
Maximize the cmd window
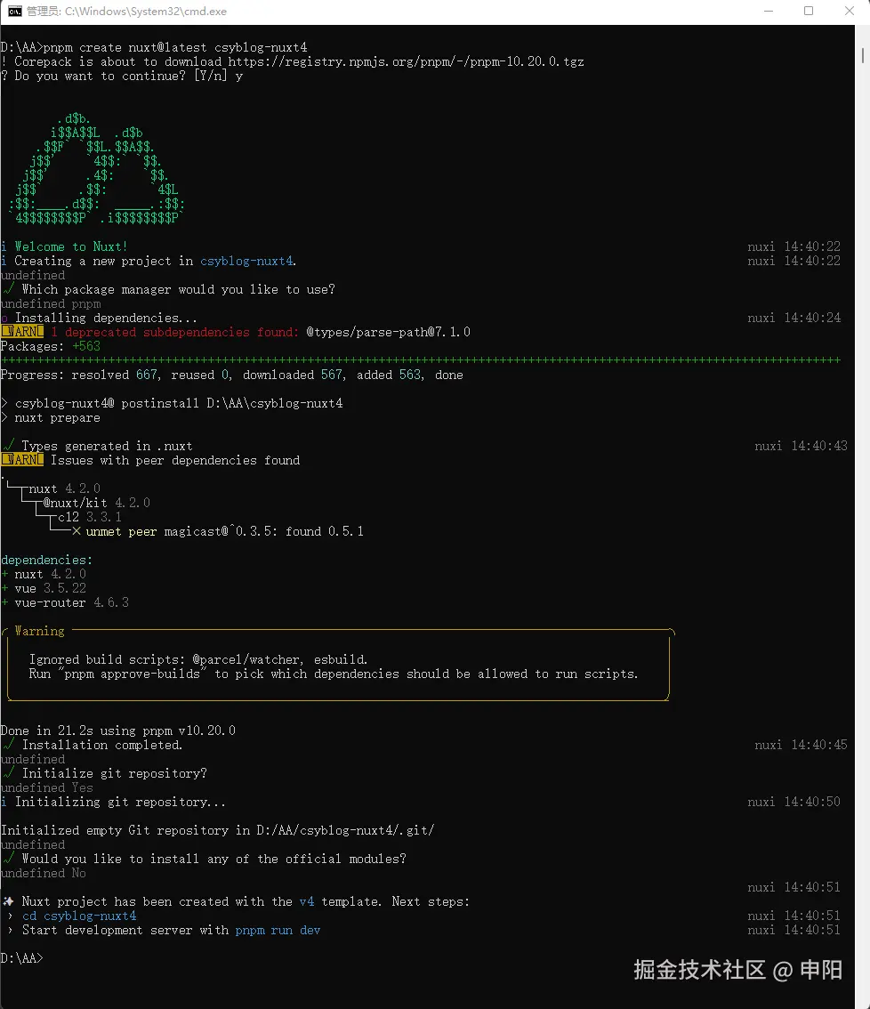point(809,11)
